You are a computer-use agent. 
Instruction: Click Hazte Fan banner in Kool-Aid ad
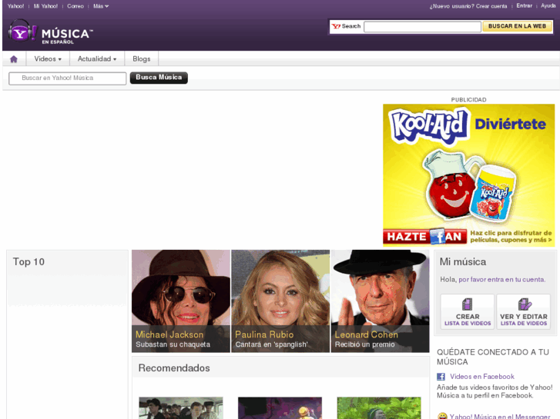point(425,237)
